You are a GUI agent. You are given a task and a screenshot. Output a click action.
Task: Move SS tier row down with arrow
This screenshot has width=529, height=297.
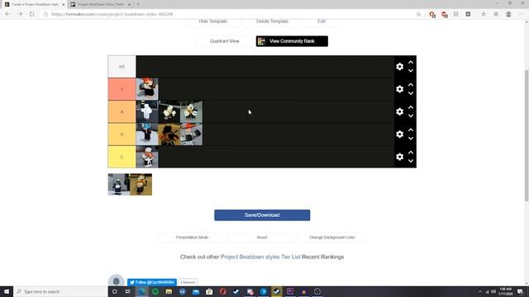coord(411,71)
